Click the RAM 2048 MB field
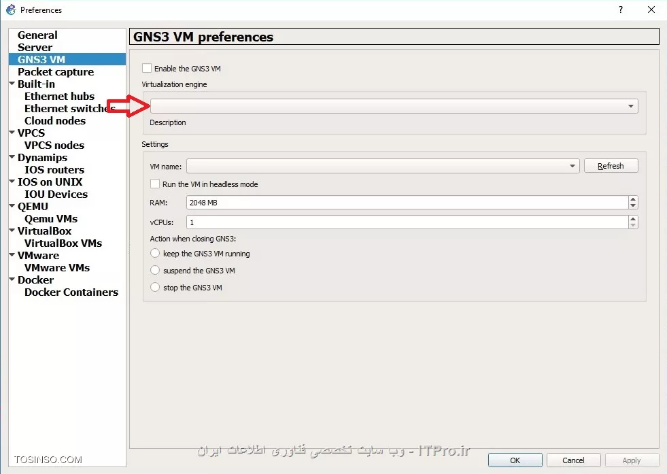Image resolution: width=667 pixels, height=474 pixels. pos(407,203)
